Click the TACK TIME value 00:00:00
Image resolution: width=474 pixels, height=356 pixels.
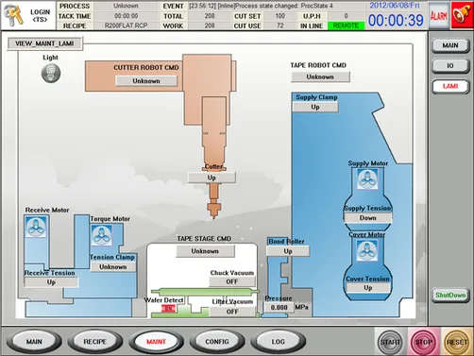click(126, 16)
